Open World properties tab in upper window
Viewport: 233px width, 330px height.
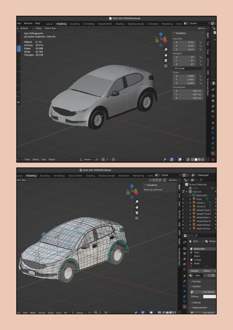tap(213, 116)
